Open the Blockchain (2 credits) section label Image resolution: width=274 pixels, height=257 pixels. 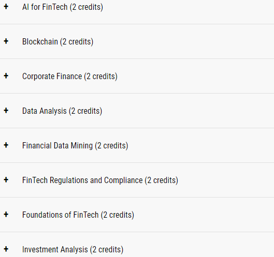57,42
